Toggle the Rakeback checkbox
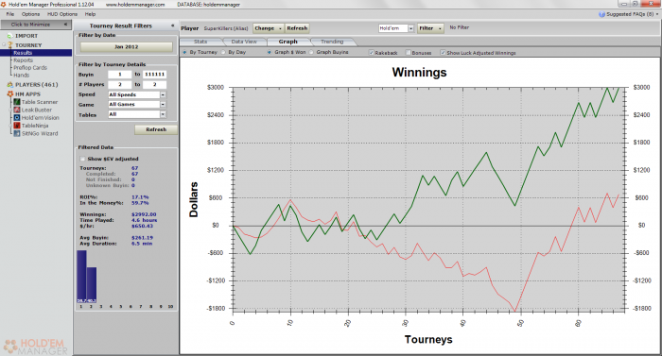The image size is (662, 356). pyautogui.click(x=371, y=53)
